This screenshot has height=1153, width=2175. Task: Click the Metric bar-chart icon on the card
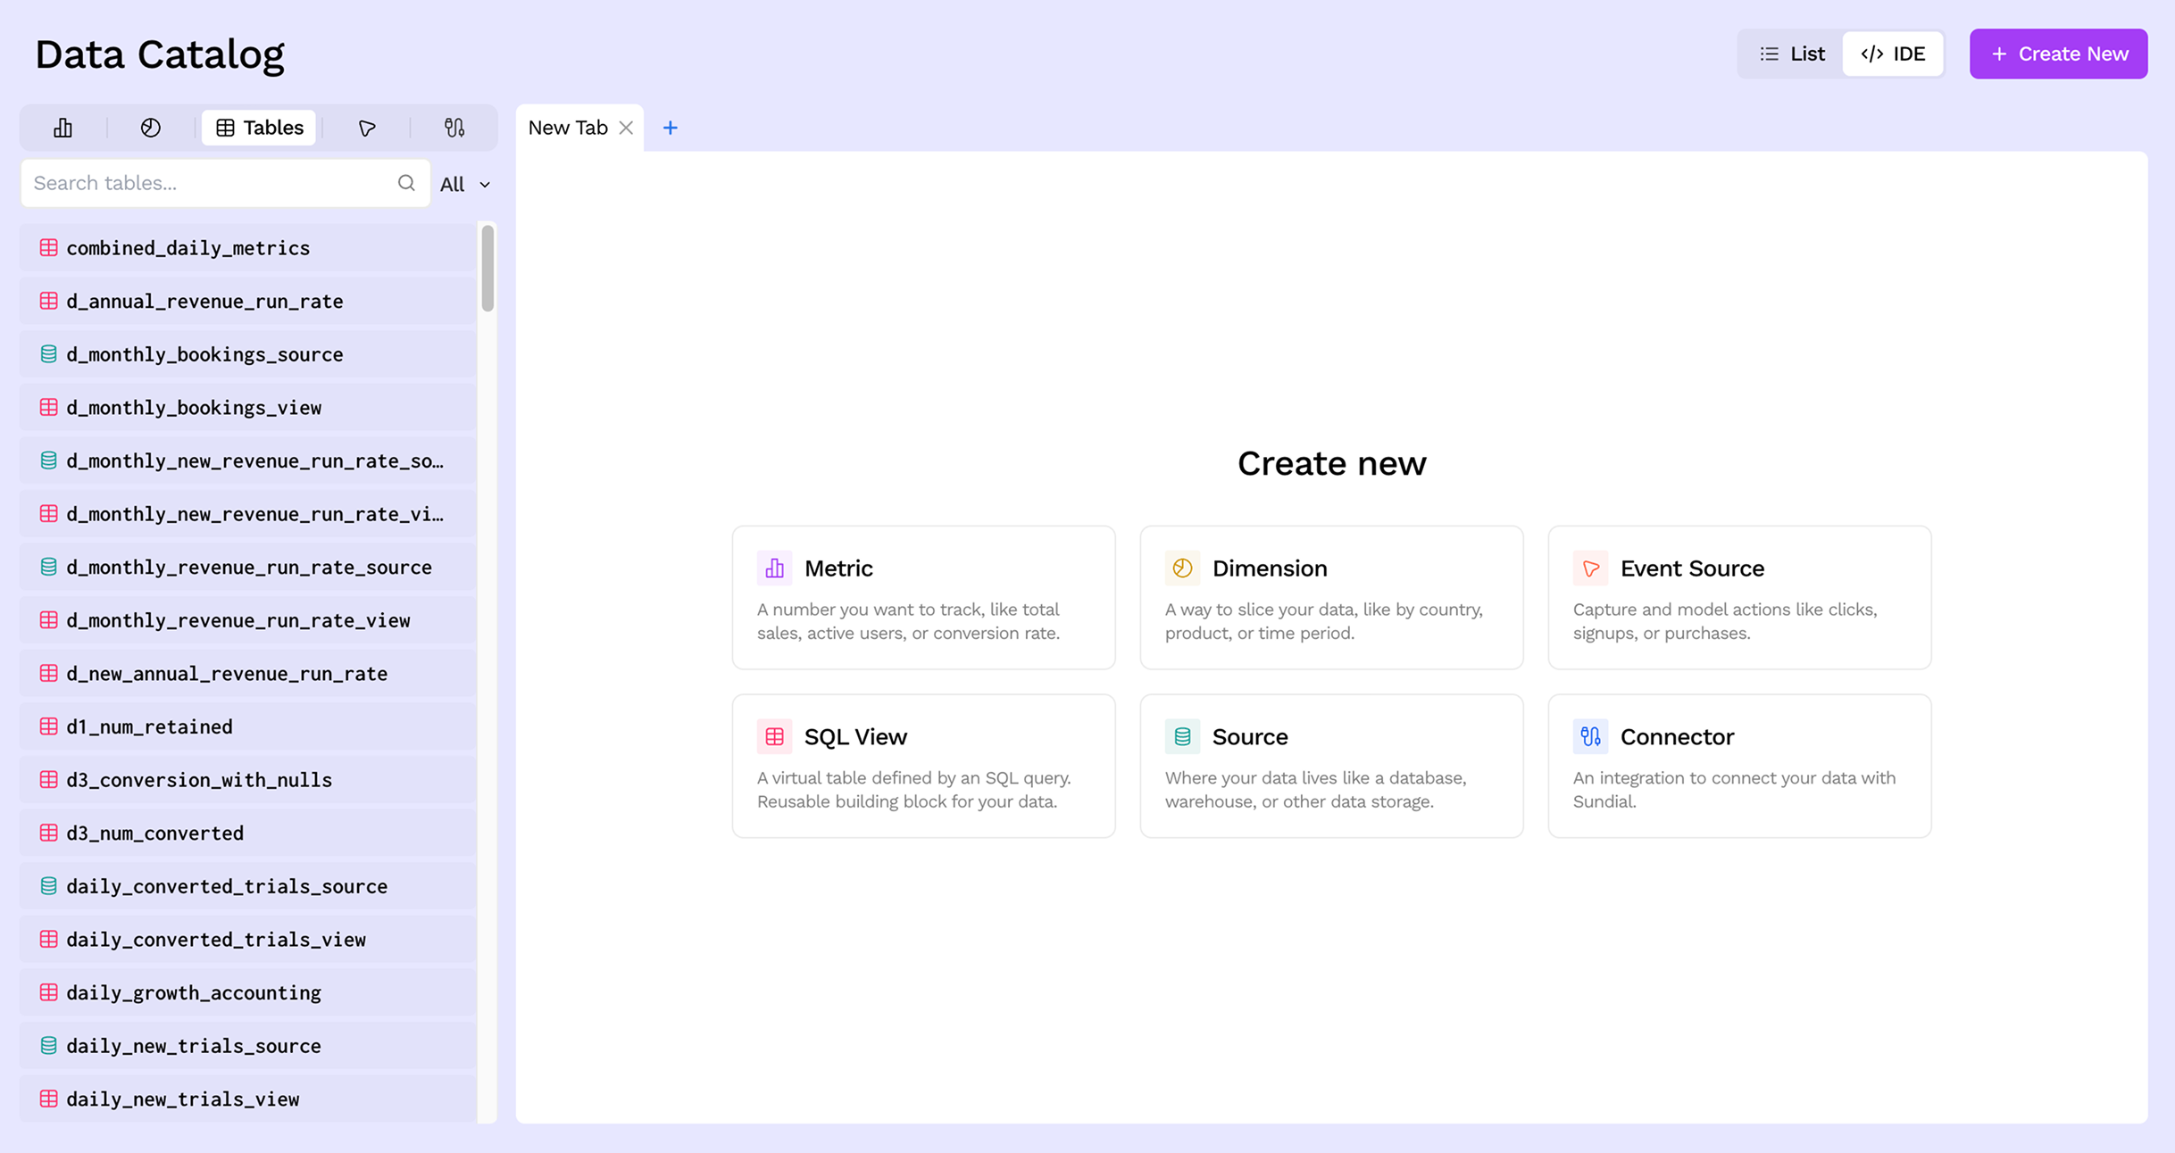pos(773,568)
